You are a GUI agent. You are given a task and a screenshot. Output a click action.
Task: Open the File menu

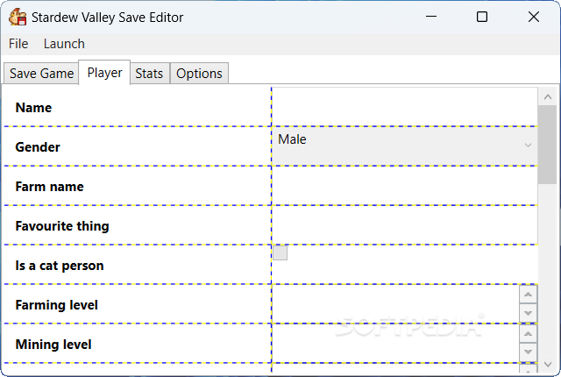coord(18,44)
